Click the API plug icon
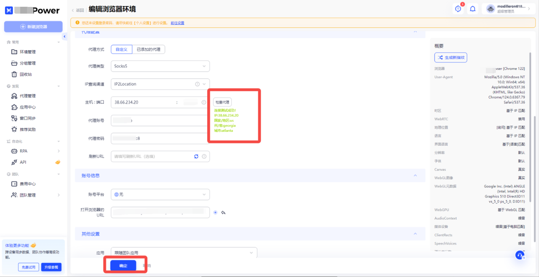The width and height of the screenshot is (539, 277). coord(14,162)
